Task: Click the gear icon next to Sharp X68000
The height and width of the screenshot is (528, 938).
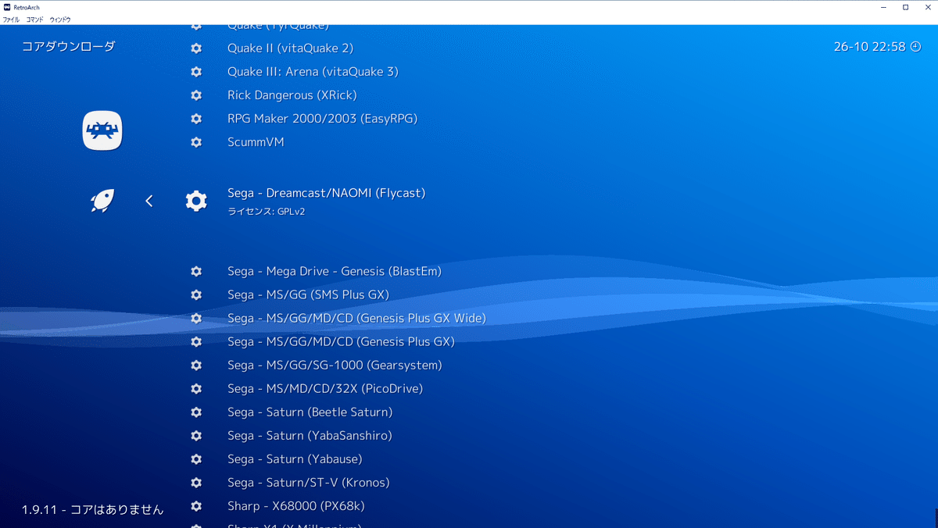Action: 196,505
